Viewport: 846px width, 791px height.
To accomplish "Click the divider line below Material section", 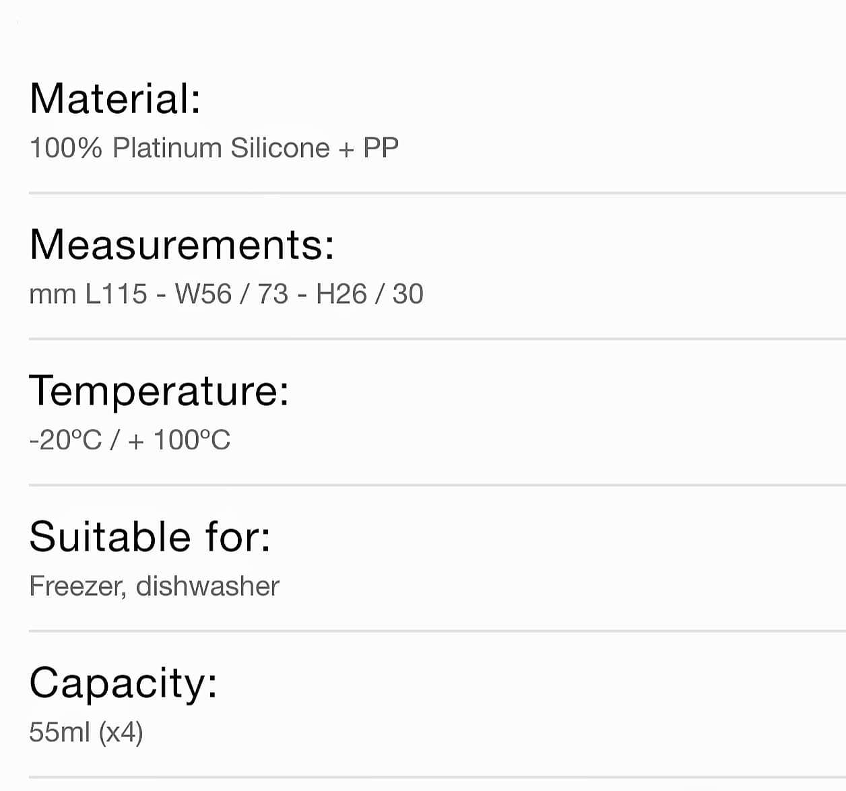I will (x=437, y=193).
